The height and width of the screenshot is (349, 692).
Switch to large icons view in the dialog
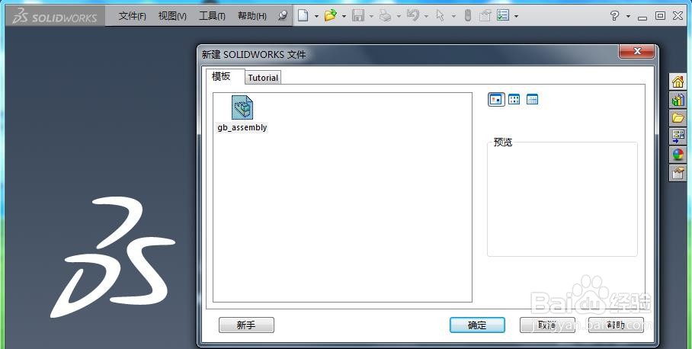tap(496, 100)
